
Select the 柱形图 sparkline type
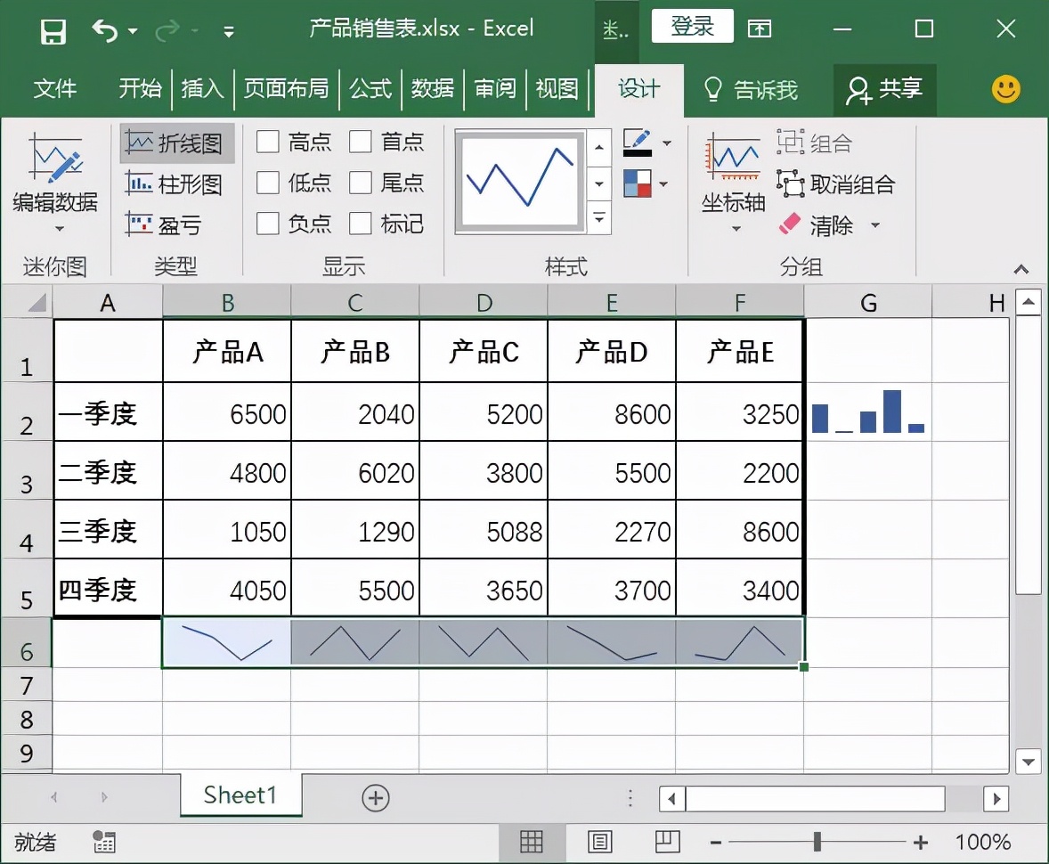click(x=175, y=183)
